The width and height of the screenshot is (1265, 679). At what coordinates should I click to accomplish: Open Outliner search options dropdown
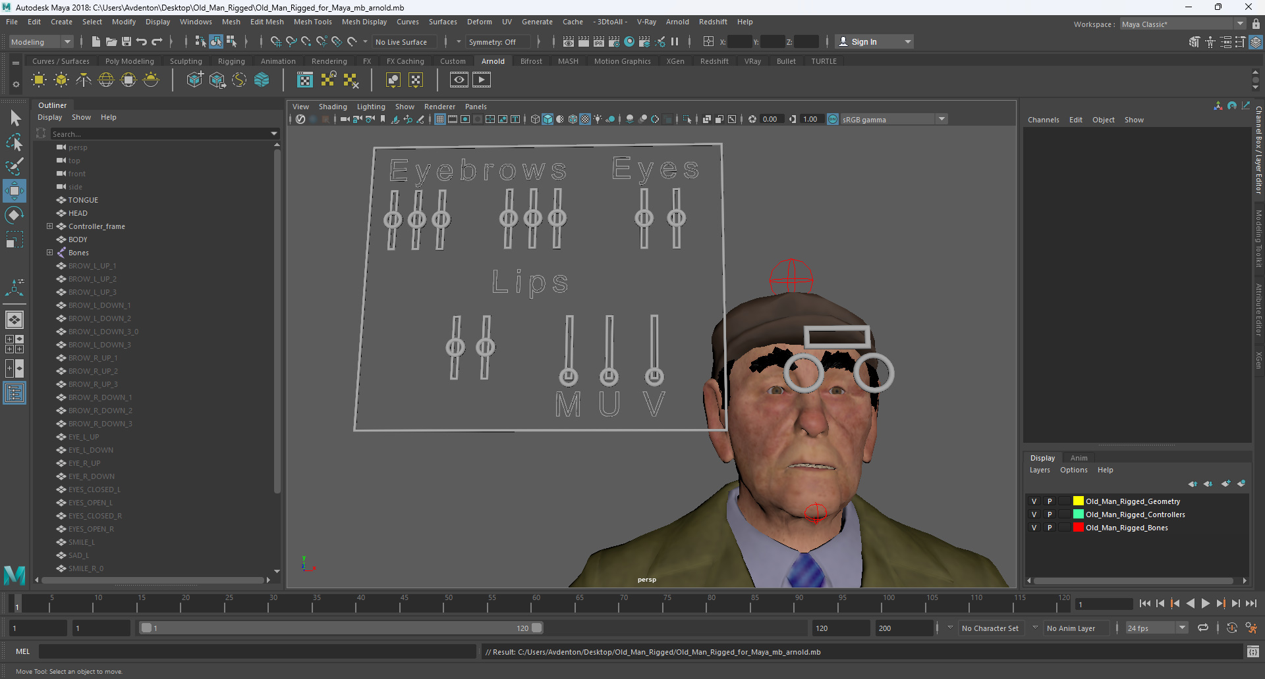274,134
